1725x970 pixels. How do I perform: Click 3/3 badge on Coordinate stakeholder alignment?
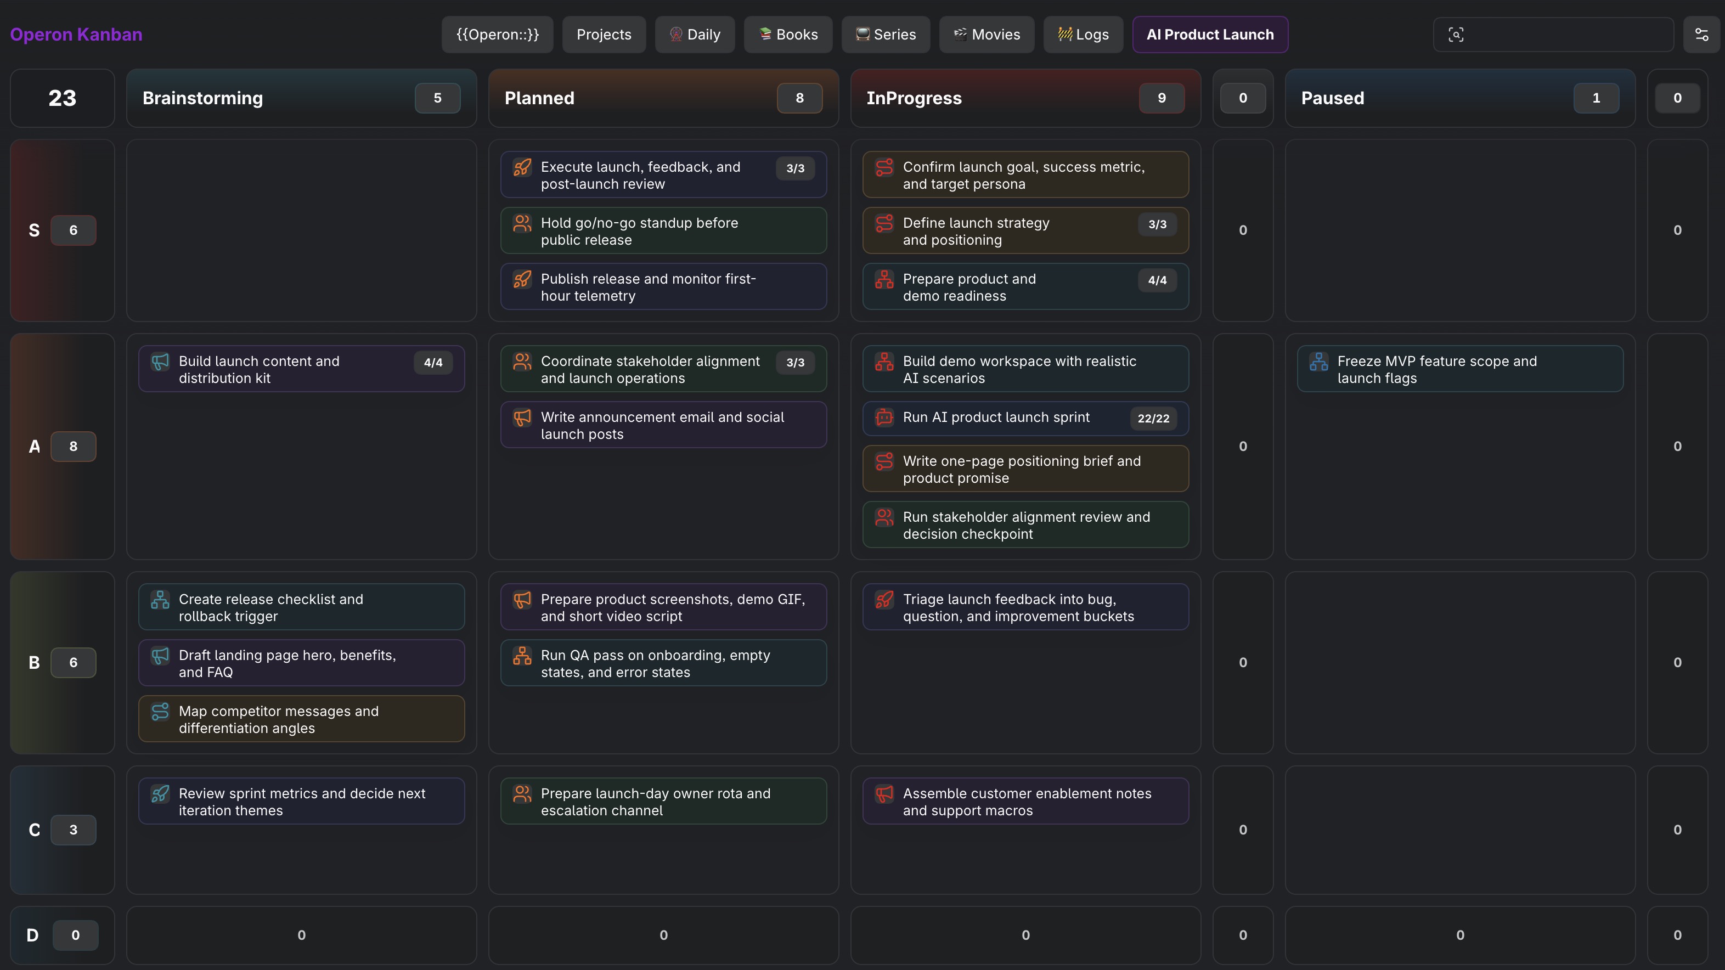(x=796, y=362)
